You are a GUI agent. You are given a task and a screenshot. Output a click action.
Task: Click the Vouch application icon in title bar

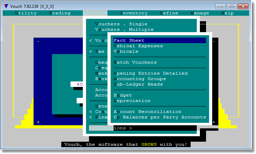tap(6, 6)
